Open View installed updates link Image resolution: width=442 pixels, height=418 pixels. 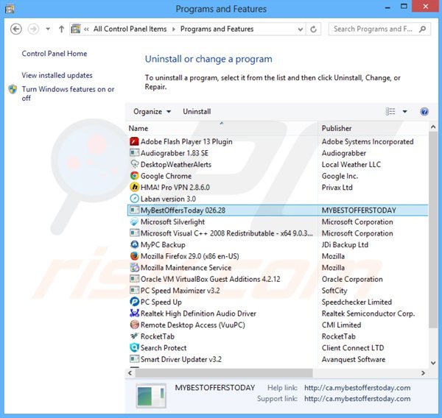(57, 75)
